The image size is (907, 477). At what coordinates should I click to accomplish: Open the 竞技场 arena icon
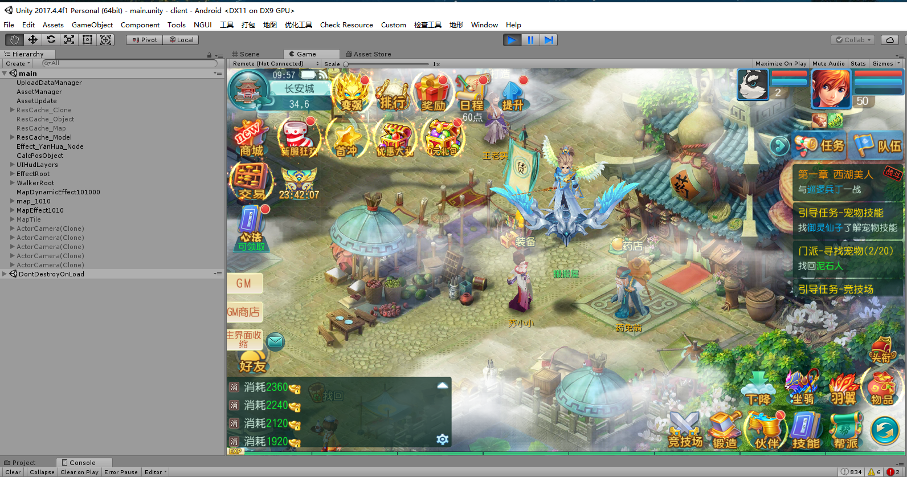point(685,431)
